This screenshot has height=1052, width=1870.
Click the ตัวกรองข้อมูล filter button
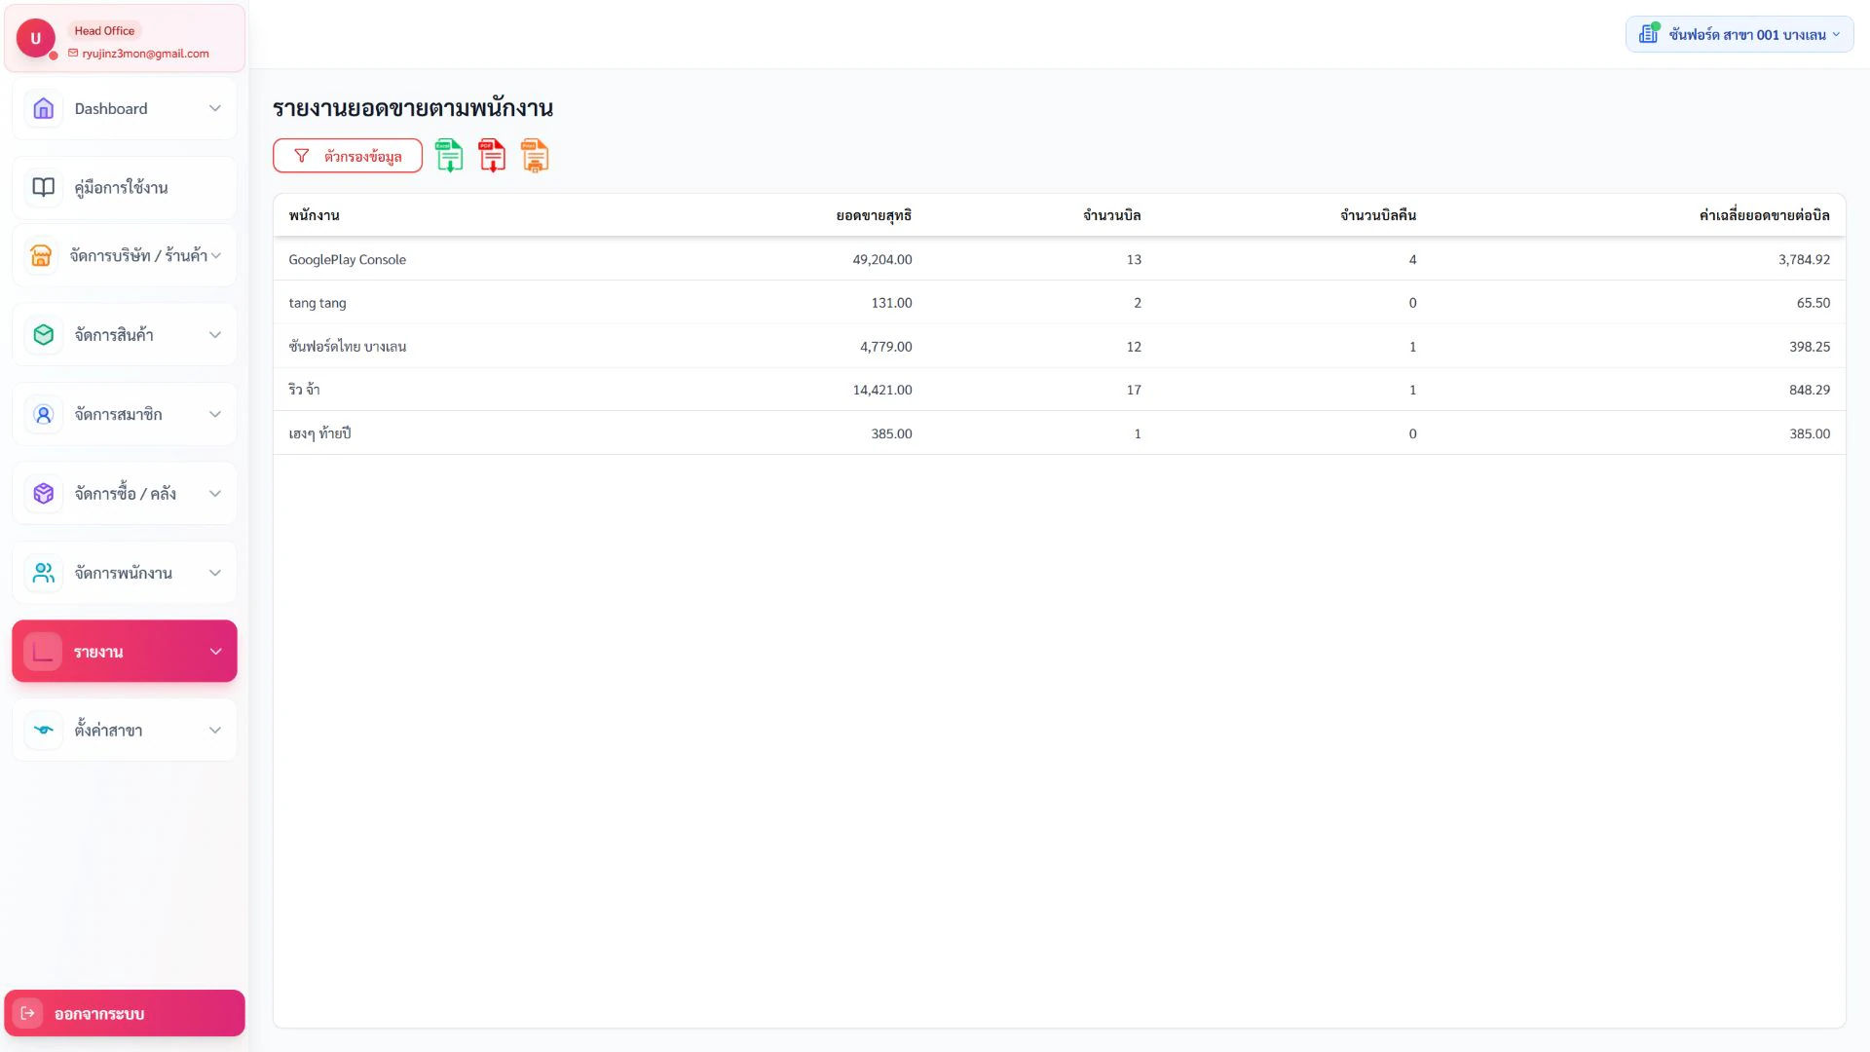[x=348, y=156]
